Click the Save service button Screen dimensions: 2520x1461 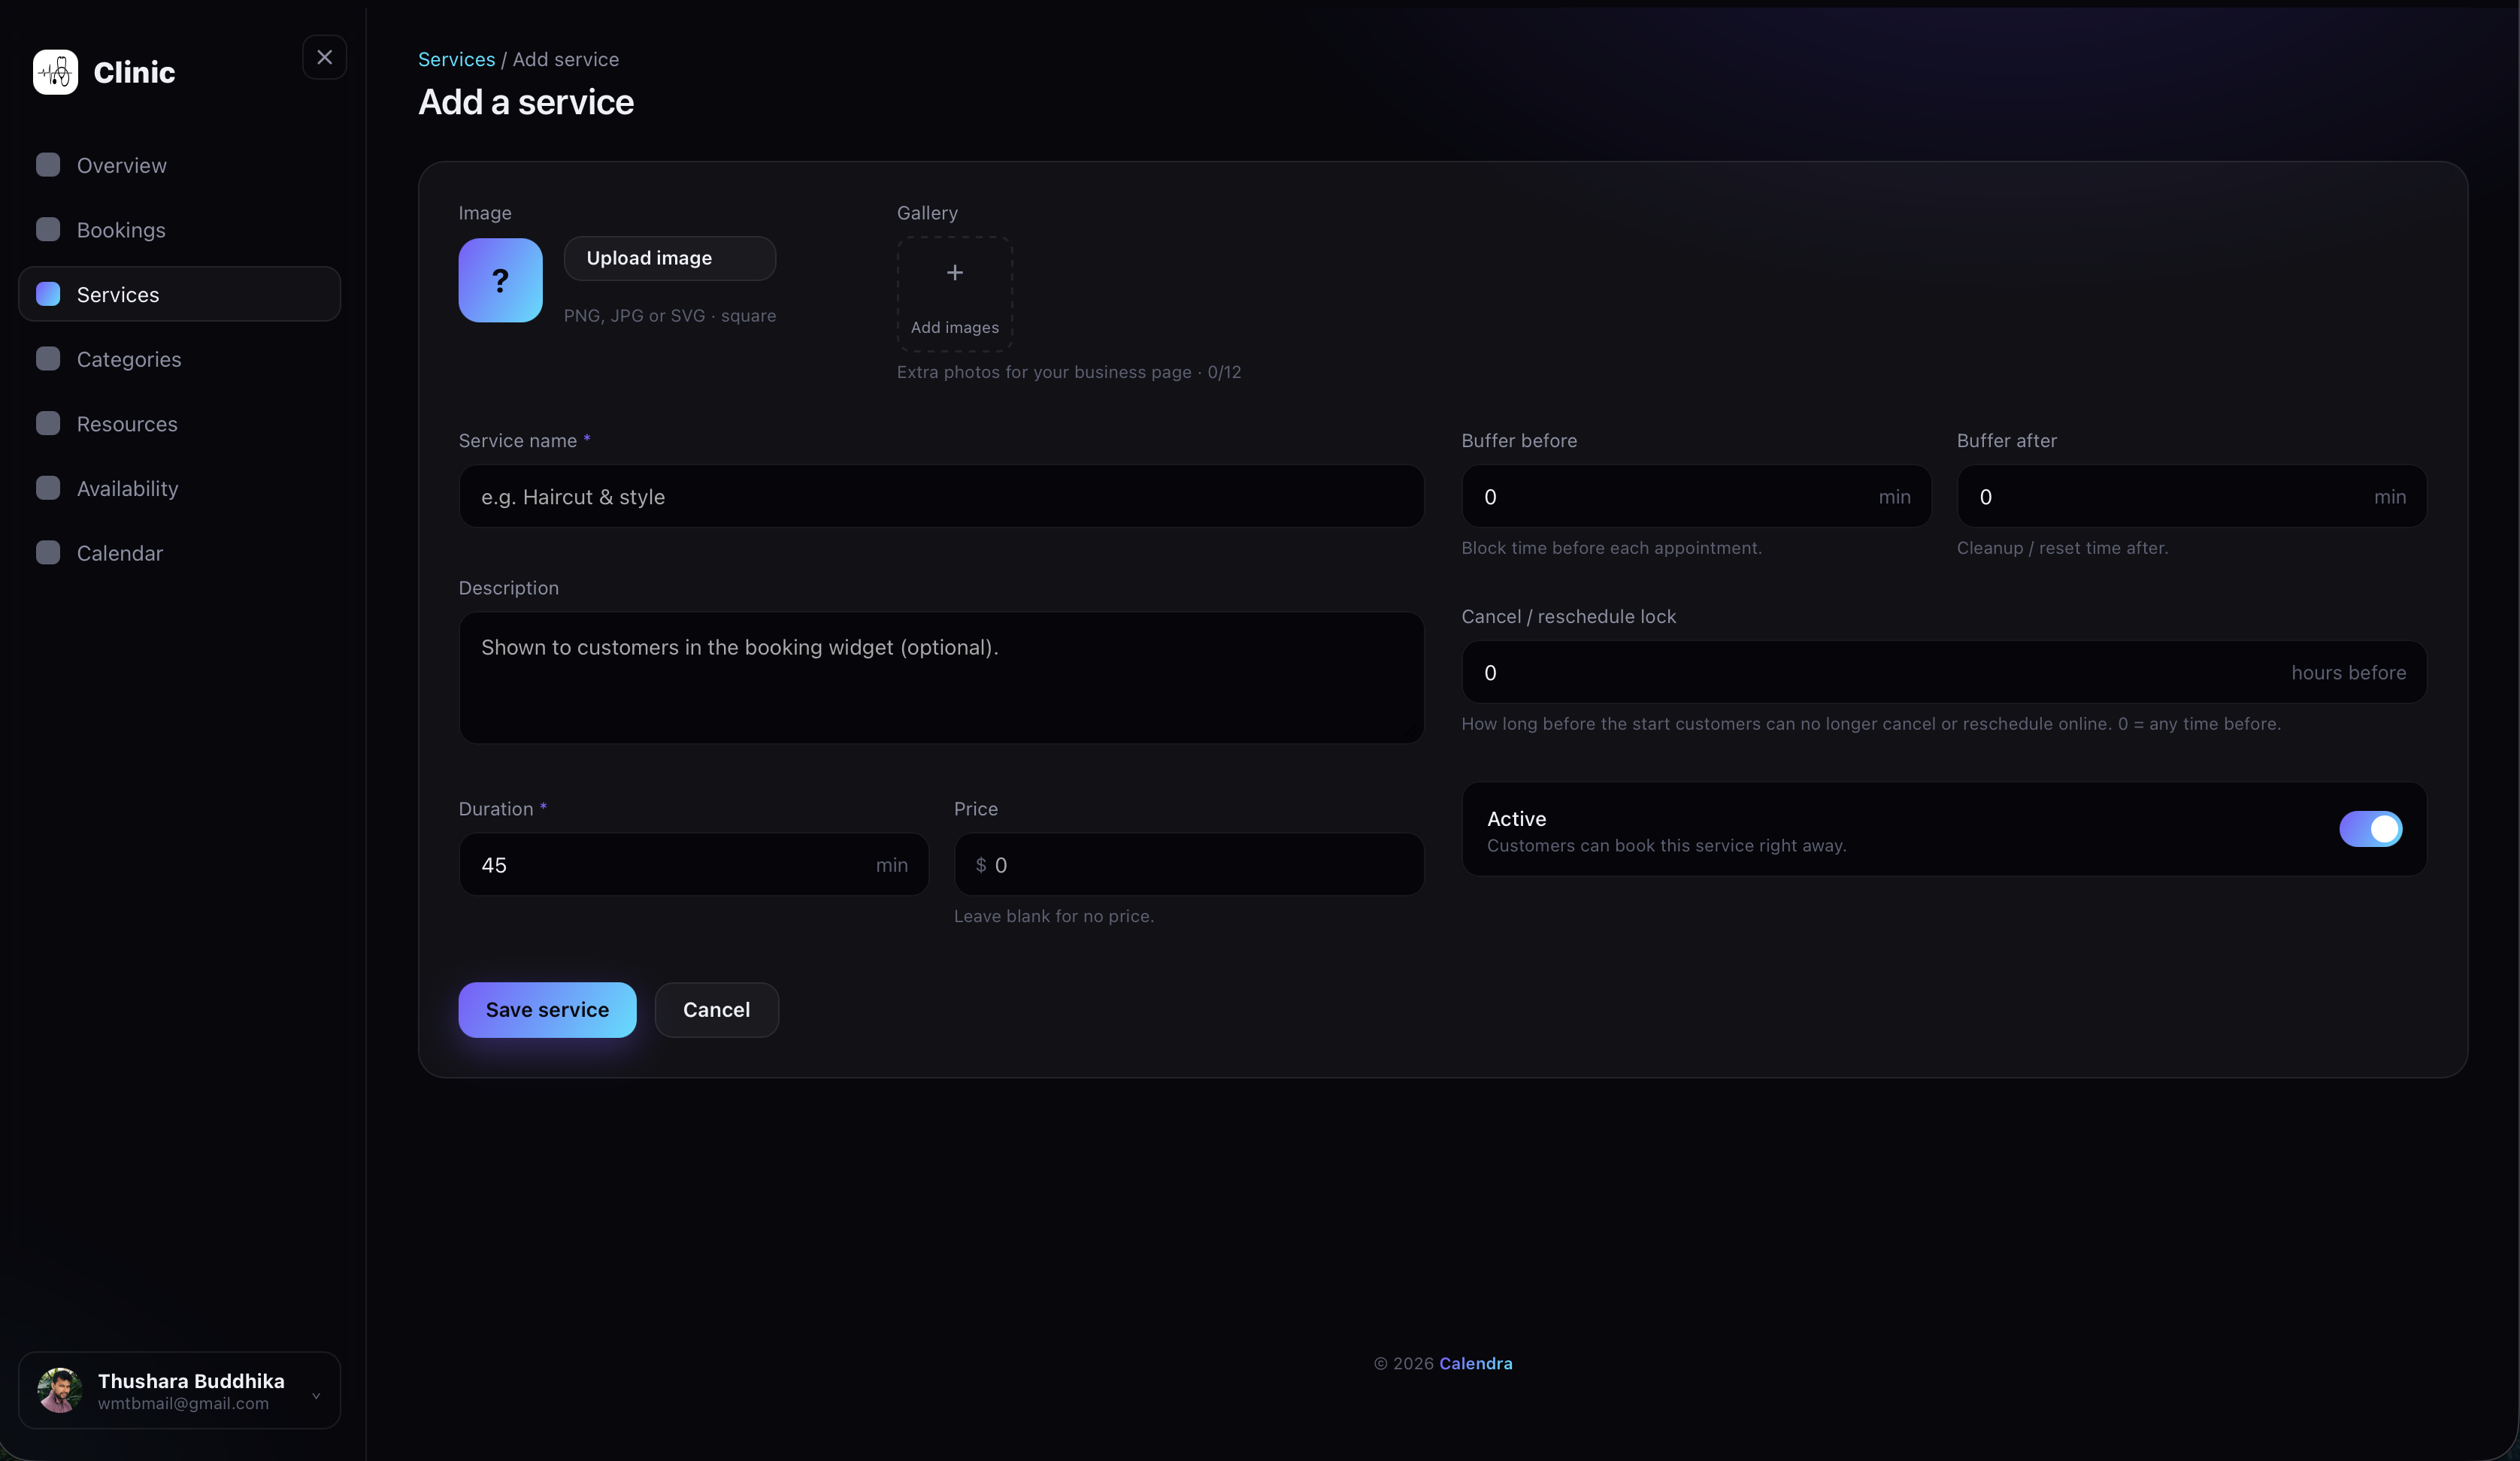[x=547, y=1010]
